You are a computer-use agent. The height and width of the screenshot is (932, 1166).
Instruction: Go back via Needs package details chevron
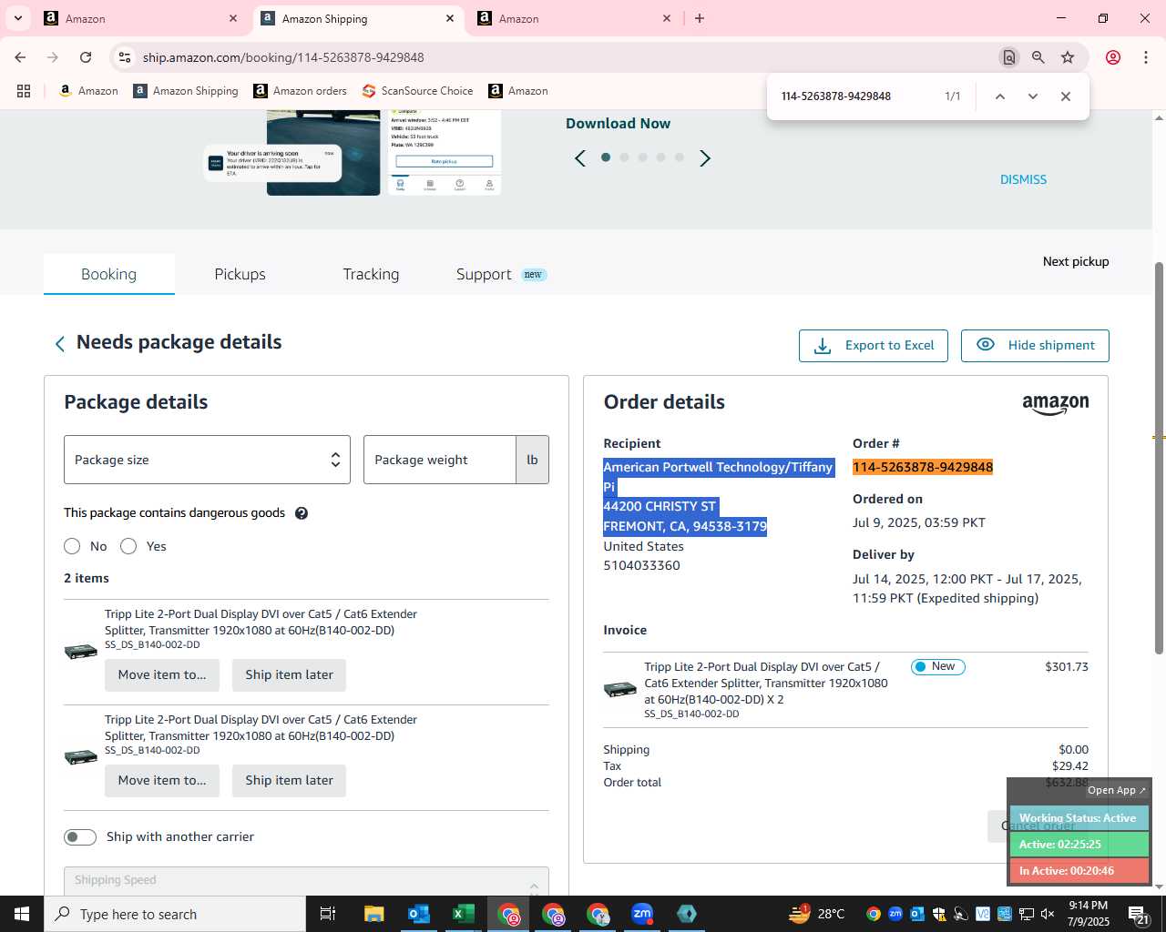pos(60,343)
